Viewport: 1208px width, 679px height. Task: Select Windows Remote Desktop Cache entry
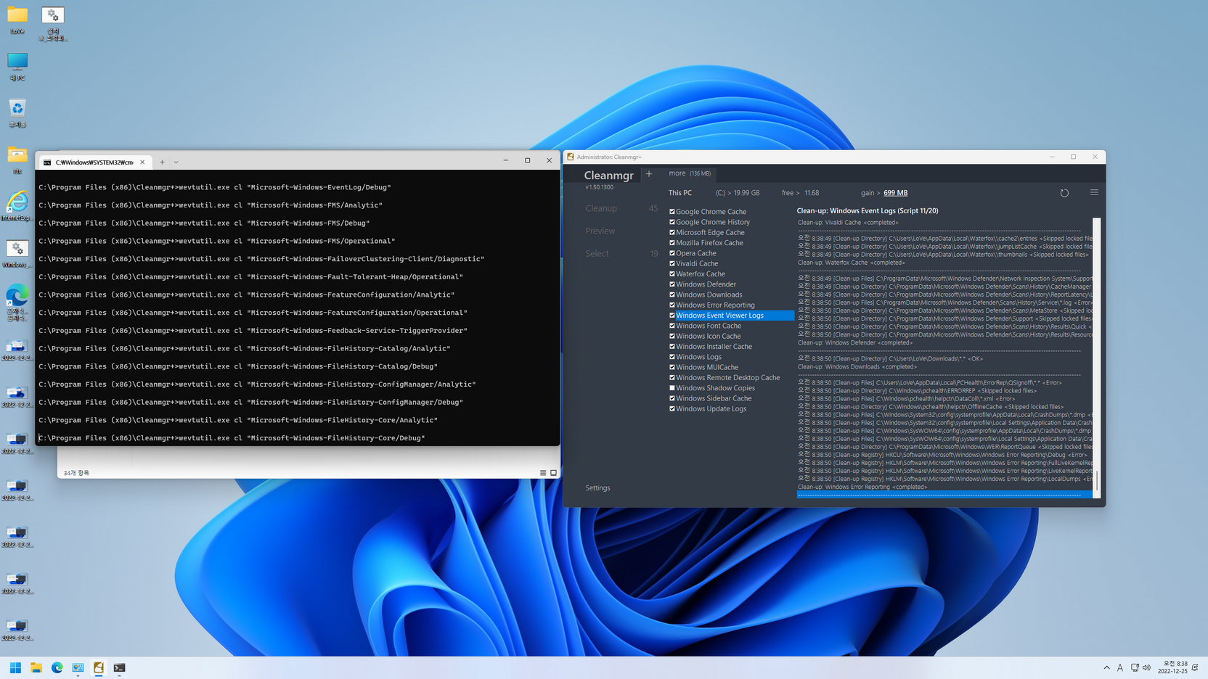click(727, 377)
